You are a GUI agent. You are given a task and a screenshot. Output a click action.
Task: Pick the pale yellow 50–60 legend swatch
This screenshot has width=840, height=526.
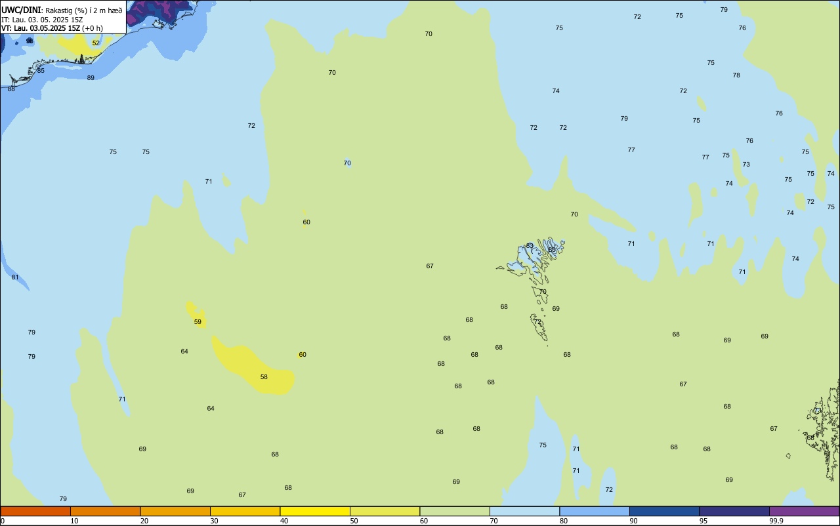tap(385, 511)
